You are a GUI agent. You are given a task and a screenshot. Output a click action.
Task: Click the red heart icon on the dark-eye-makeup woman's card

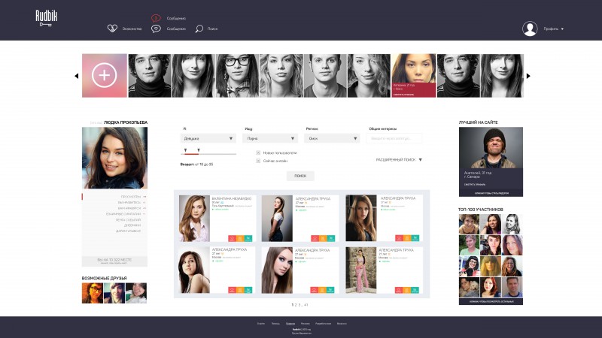click(x=314, y=290)
